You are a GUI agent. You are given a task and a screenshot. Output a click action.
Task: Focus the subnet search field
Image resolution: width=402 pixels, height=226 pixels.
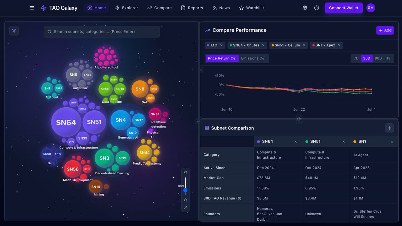point(102,32)
